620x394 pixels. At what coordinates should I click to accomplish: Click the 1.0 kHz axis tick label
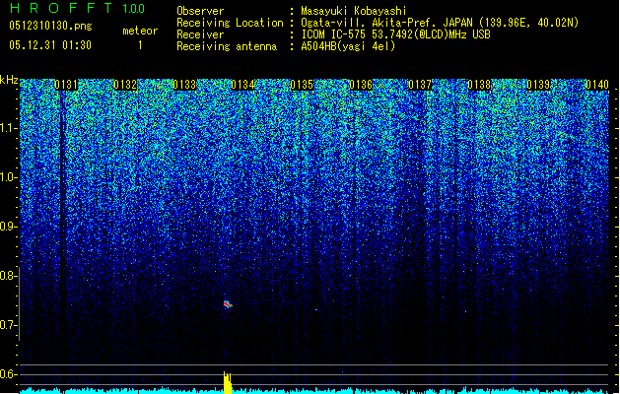click(8, 178)
